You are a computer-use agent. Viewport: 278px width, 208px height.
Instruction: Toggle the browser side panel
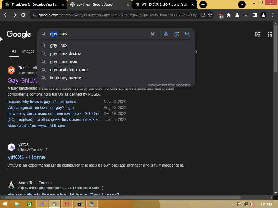255,15
